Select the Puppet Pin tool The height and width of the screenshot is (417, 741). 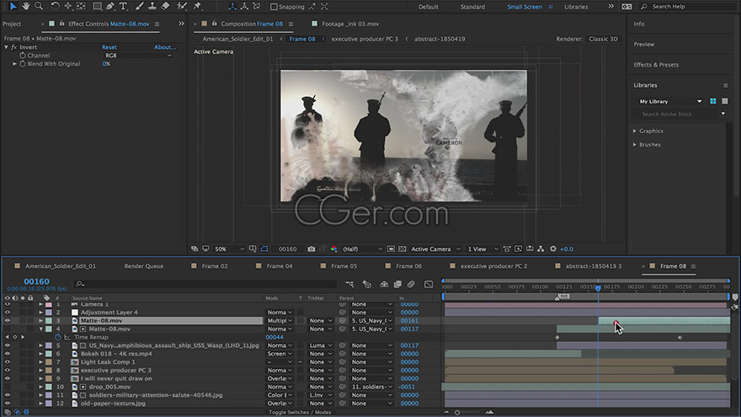tap(198, 6)
